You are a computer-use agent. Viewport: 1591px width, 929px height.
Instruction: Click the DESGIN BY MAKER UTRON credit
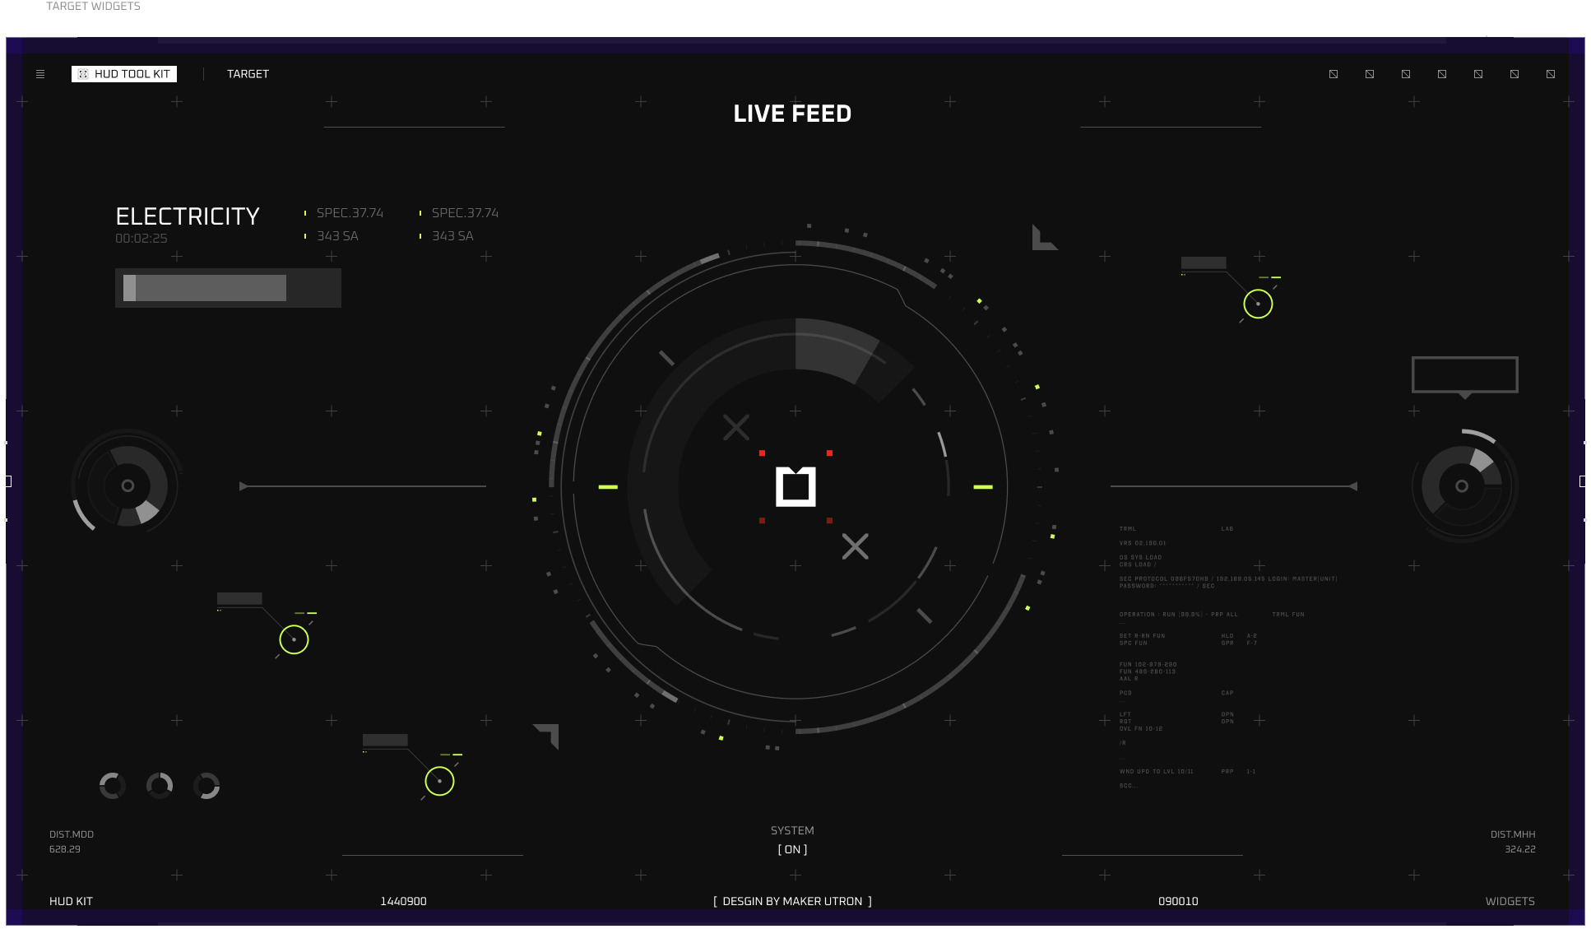pos(792,901)
